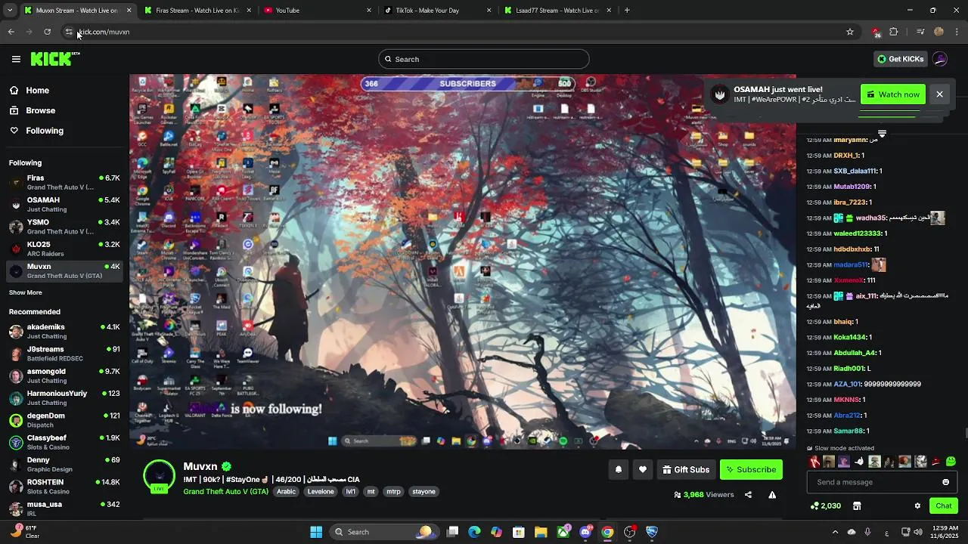Click the 2,030 channel points balance
Screen dimensions: 968x544
(826, 506)
